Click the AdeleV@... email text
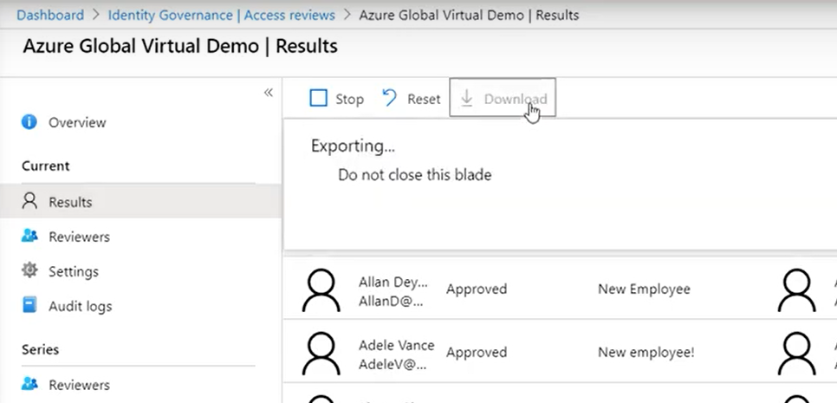837x403 pixels. pos(393,365)
